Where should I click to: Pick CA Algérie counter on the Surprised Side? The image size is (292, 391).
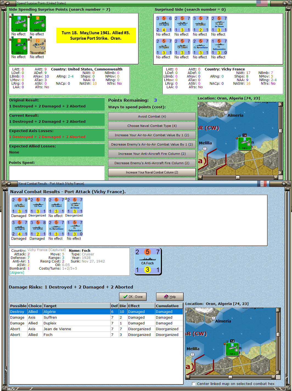click(164, 24)
